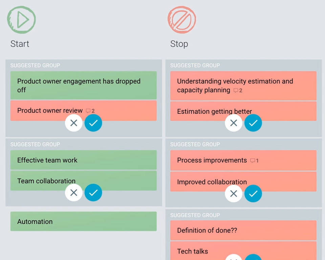Confirm the Estimation suggested group
This screenshot has width=325, height=260.
coord(253,123)
